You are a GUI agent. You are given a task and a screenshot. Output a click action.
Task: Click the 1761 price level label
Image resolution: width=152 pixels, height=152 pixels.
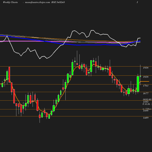coord(146,86)
